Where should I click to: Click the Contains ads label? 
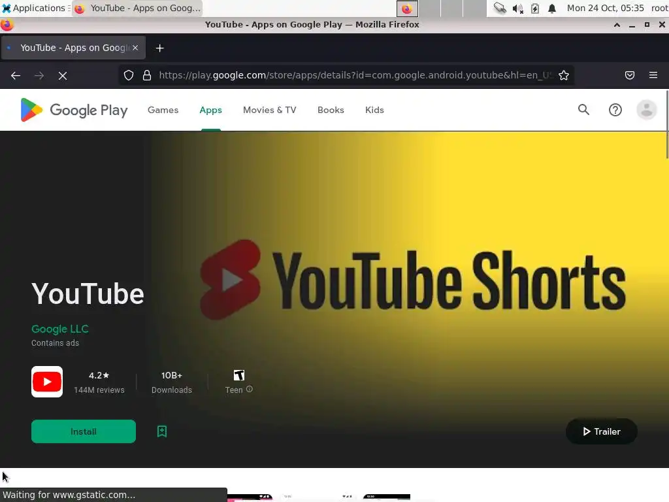click(55, 343)
